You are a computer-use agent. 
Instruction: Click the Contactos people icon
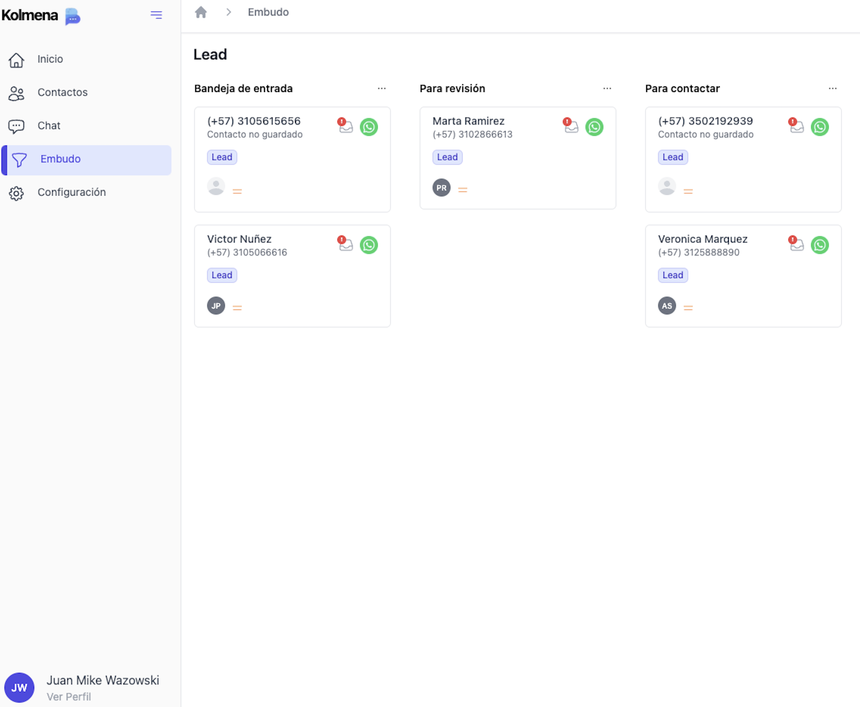click(16, 93)
